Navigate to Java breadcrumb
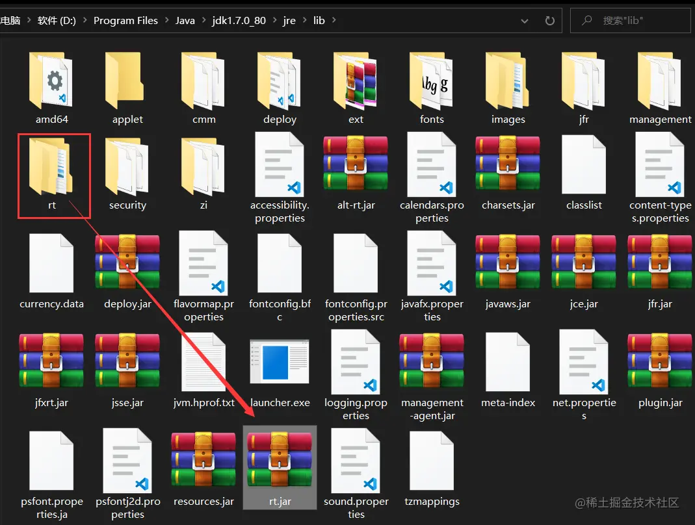 click(185, 20)
